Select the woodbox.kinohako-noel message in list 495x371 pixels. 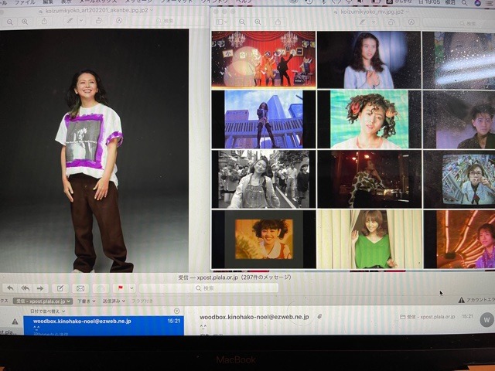104,325
